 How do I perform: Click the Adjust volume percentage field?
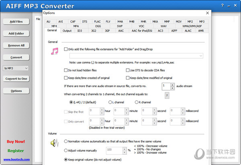pos(114,151)
